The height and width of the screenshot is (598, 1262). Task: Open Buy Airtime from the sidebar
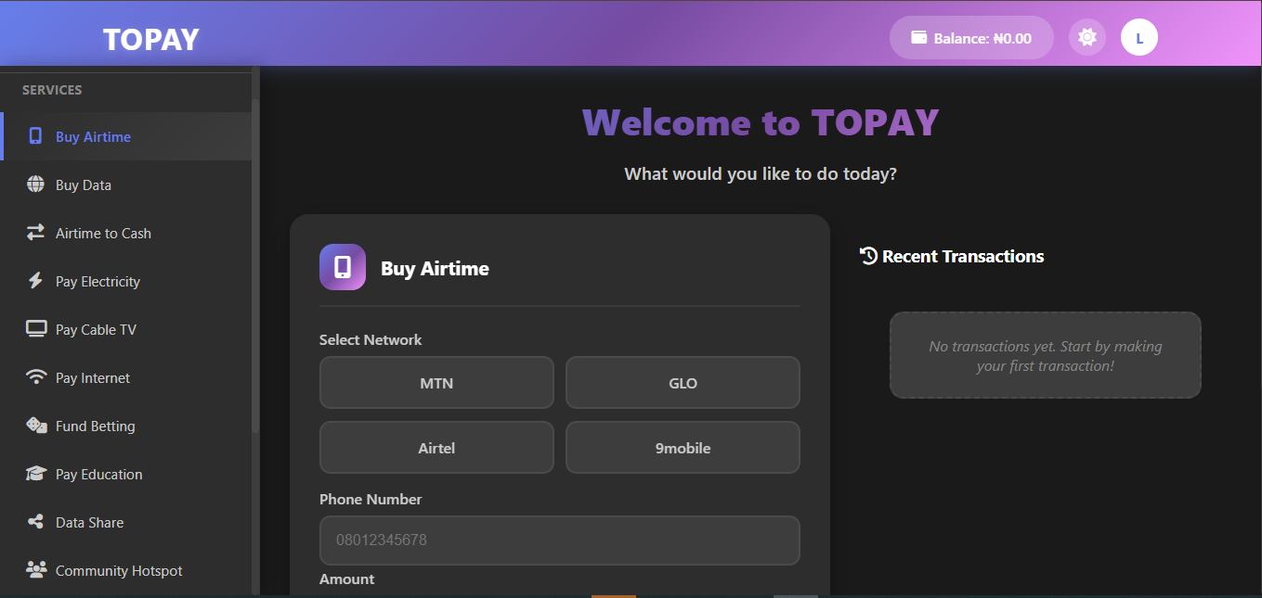[x=126, y=136]
